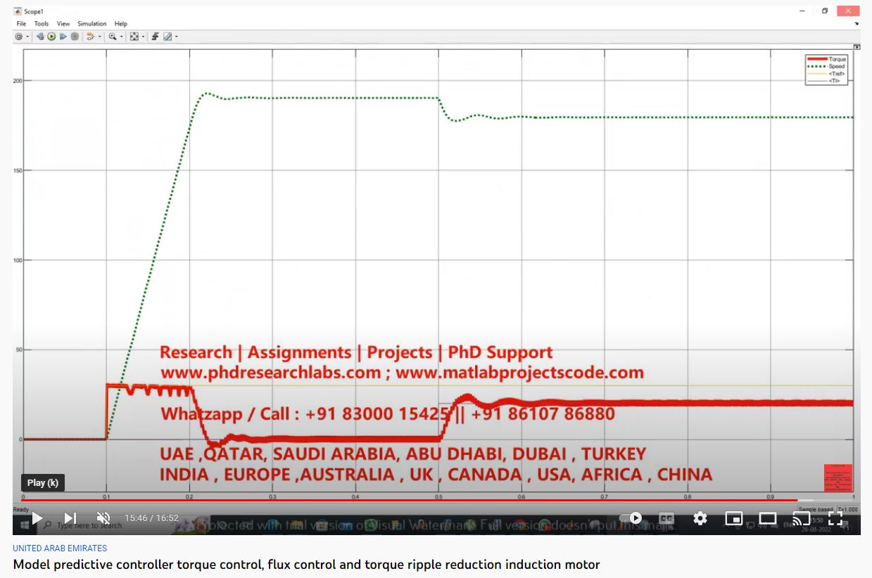Screen dimensions: 872x578
Task: Expand the Scope zoom tool dropdown
Action: (121, 37)
